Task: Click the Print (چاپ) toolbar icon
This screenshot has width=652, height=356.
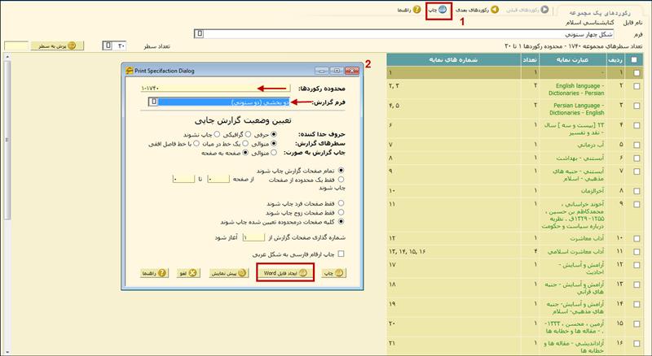Action: point(438,11)
